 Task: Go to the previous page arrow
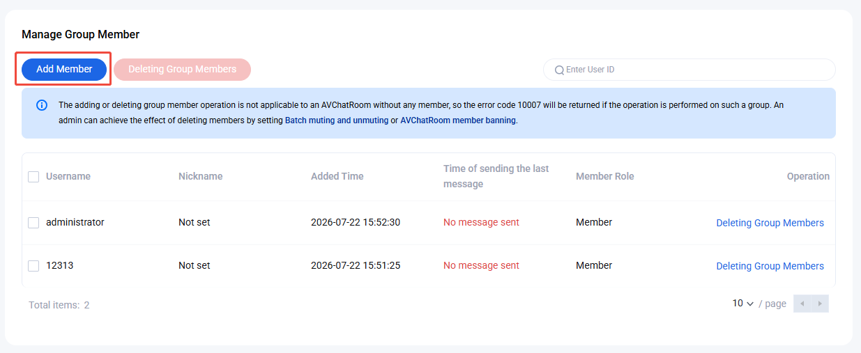pyautogui.click(x=802, y=304)
